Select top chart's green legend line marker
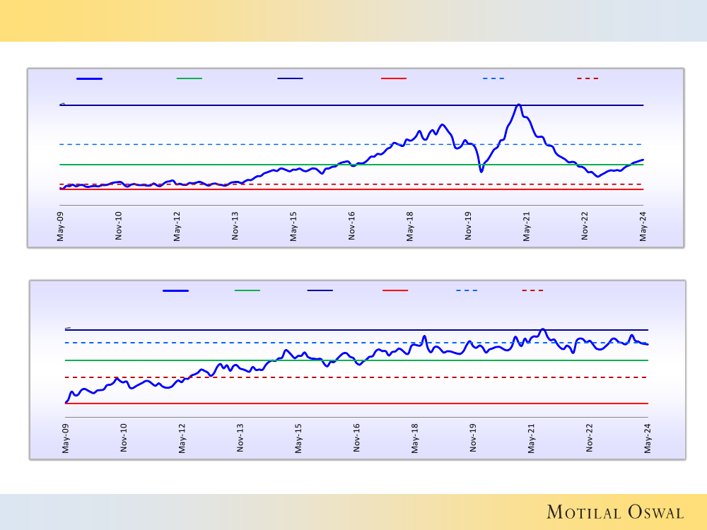 coord(189,78)
